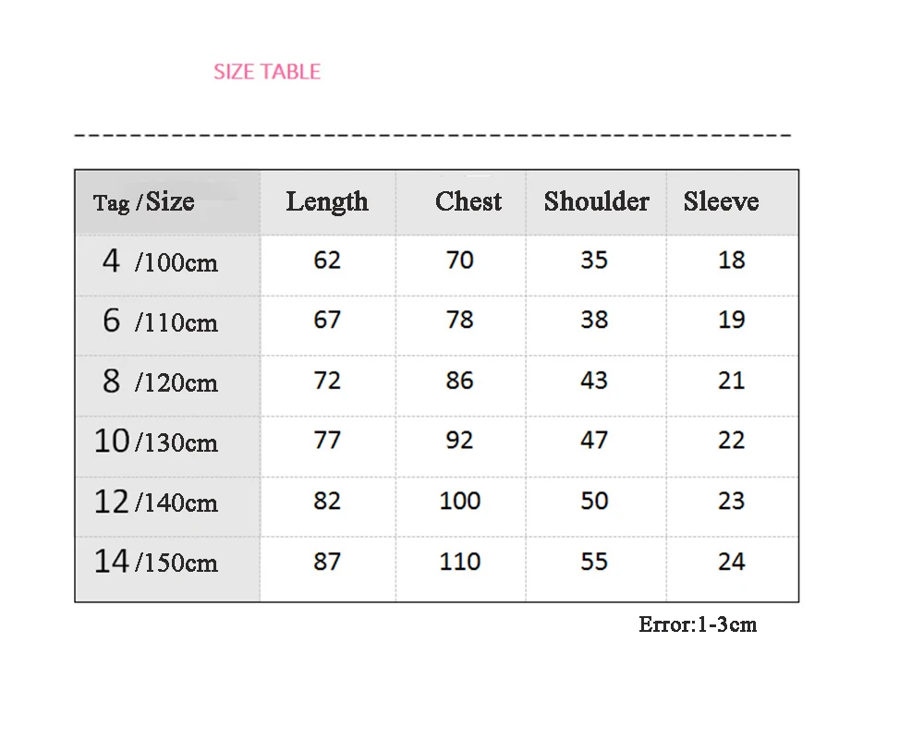Screen dimensions: 924x739
Task: Click the Length column header
Action: point(327,201)
